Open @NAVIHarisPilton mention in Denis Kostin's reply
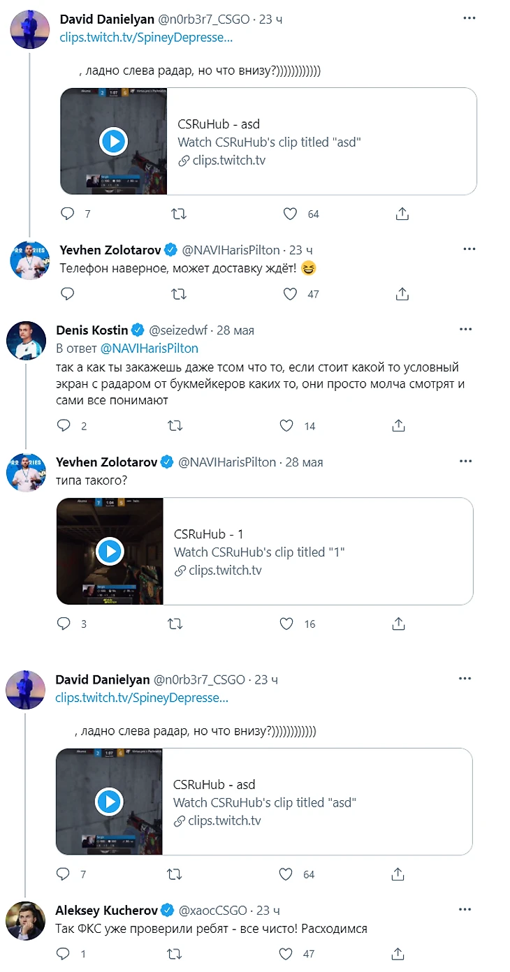510x972 pixels. pyautogui.click(x=150, y=348)
